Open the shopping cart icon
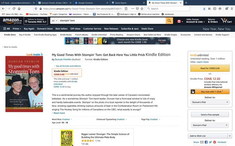Screen dimensions: 235x146 (226, 21)
